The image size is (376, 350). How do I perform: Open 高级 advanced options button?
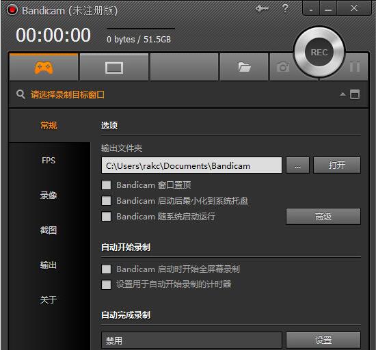point(323,217)
